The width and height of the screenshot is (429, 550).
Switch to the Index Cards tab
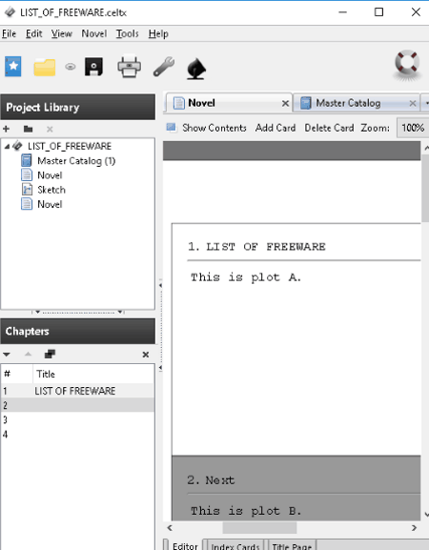tap(235, 546)
